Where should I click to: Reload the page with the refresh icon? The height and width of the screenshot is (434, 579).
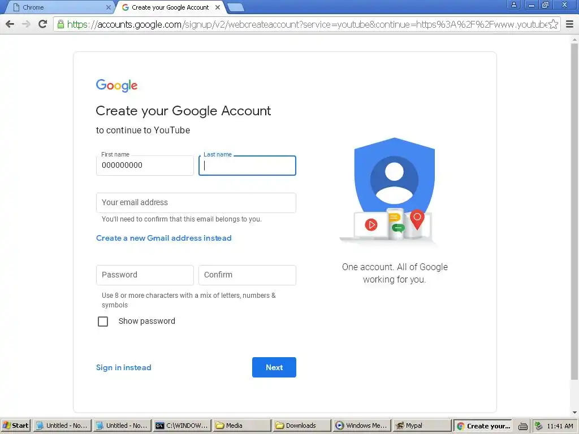[43, 24]
